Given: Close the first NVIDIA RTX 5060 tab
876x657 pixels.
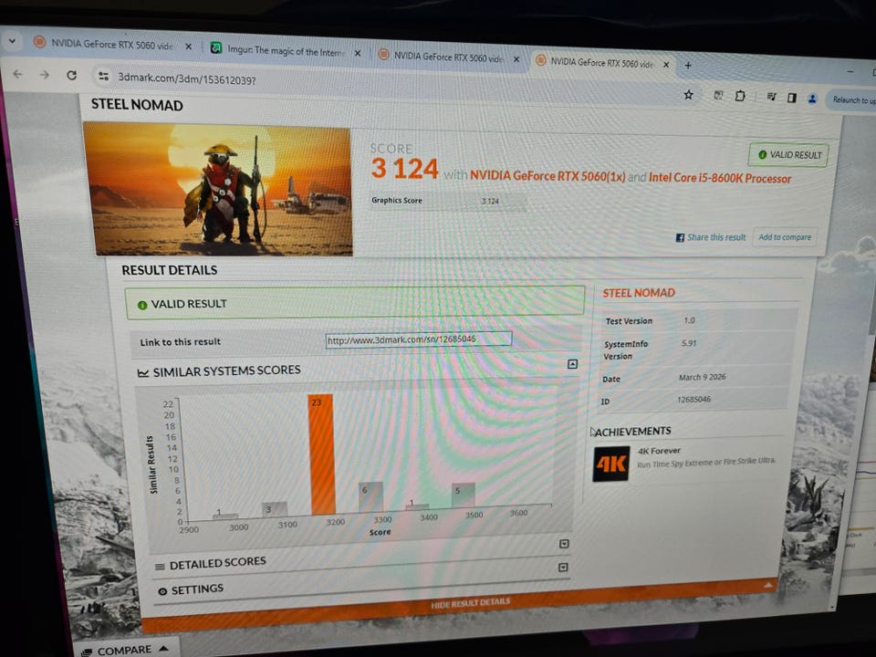Looking at the screenshot, I should tap(188, 47).
